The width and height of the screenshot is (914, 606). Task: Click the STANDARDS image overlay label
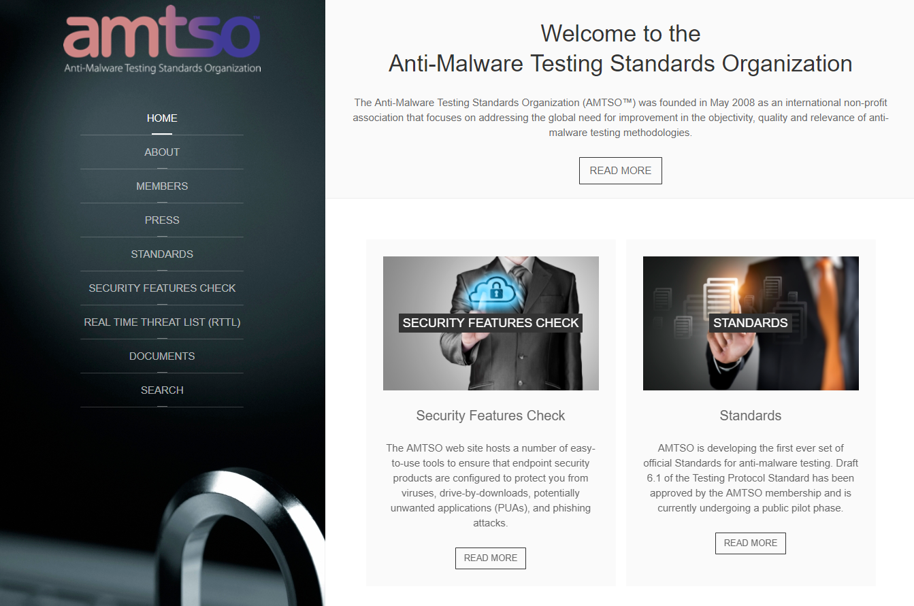[x=751, y=323]
